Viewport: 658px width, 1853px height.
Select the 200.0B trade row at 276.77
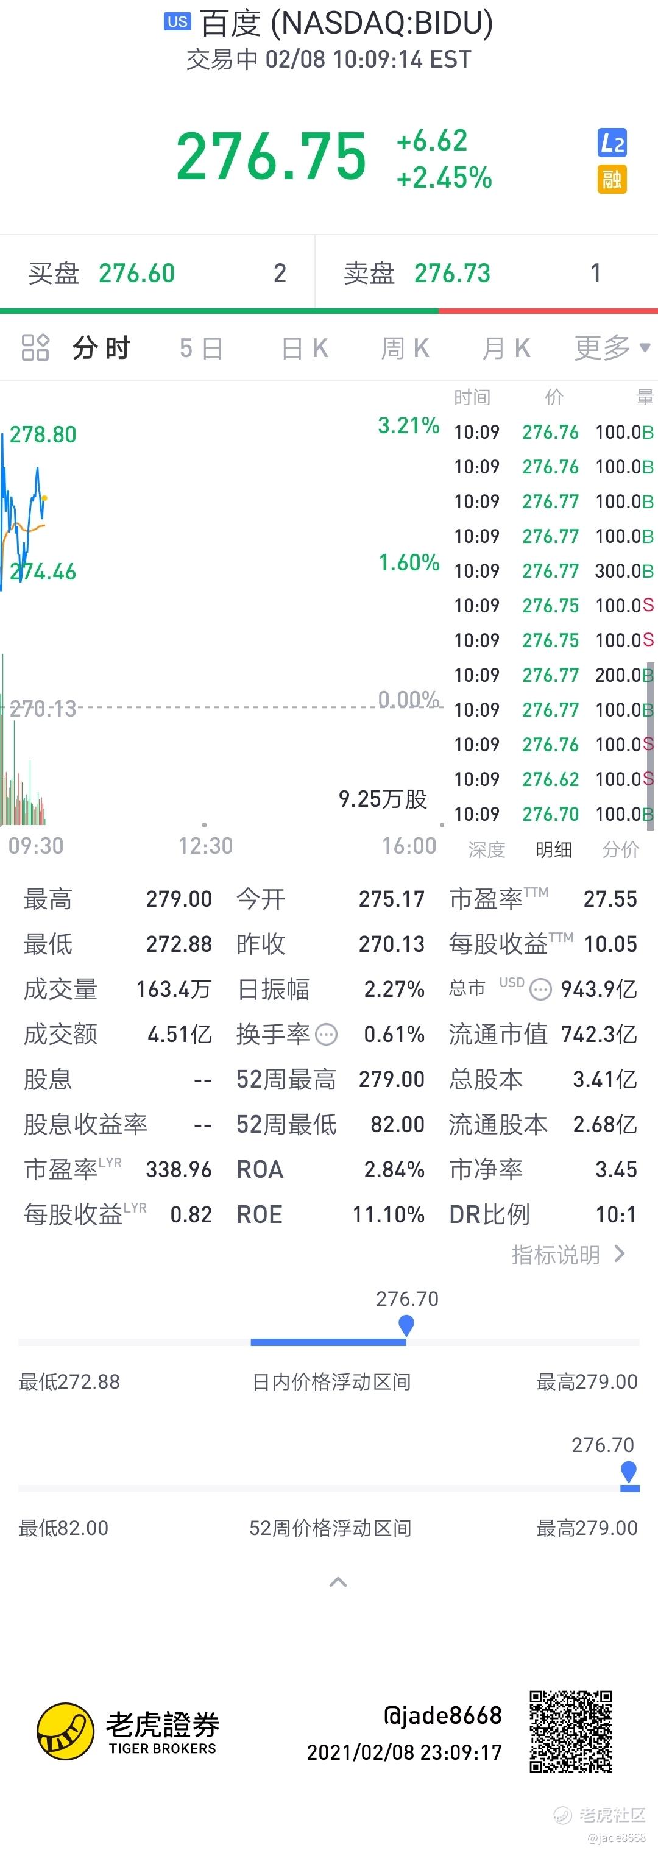coord(554,676)
